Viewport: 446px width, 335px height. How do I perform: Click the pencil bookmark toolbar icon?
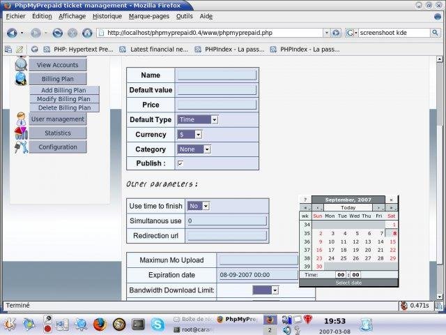[20, 50]
